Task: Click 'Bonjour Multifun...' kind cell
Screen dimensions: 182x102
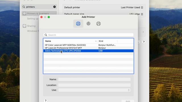Action: click(107, 45)
